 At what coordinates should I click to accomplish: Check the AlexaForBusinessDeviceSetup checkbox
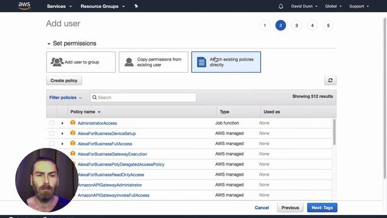point(51,133)
